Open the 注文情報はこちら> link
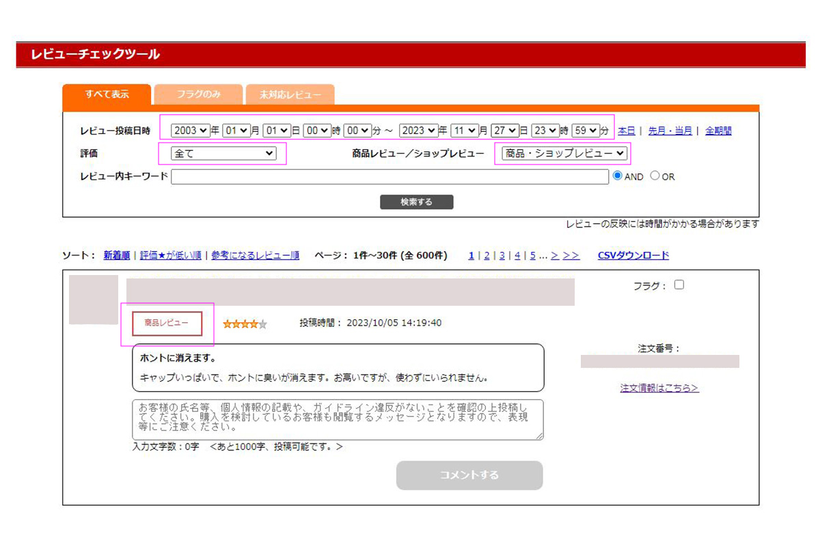 pos(659,388)
